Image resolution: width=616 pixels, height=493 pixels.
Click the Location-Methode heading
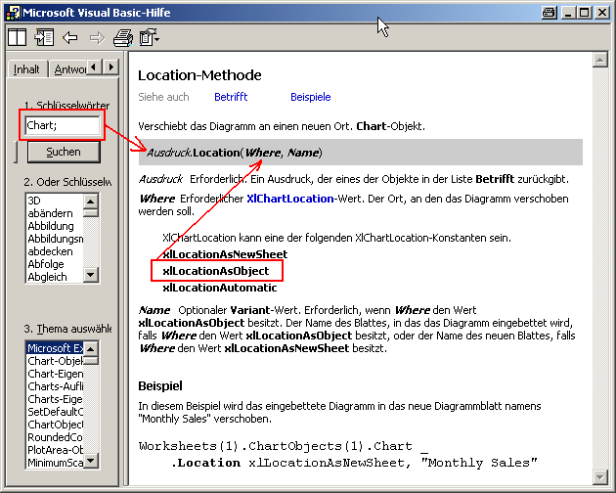click(200, 75)
